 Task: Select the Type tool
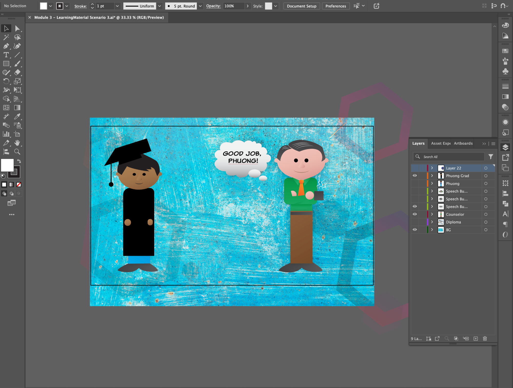tap(6, 55)
